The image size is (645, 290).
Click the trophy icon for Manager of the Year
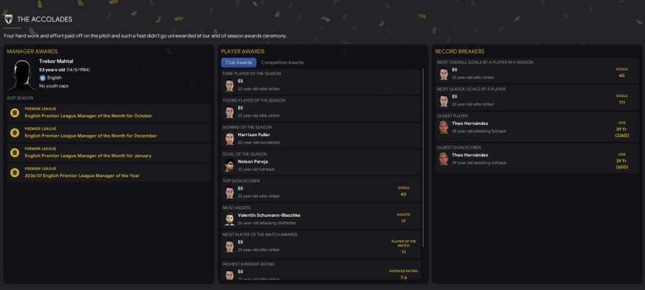[x=14, y=173]
